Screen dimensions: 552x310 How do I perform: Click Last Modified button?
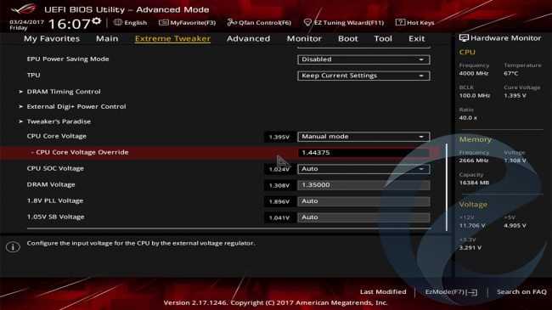click(383, 291)
